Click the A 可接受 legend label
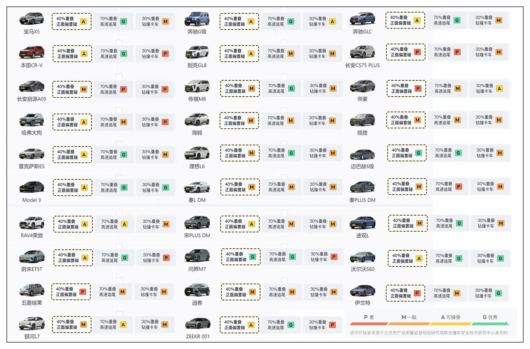 point(451,317)
